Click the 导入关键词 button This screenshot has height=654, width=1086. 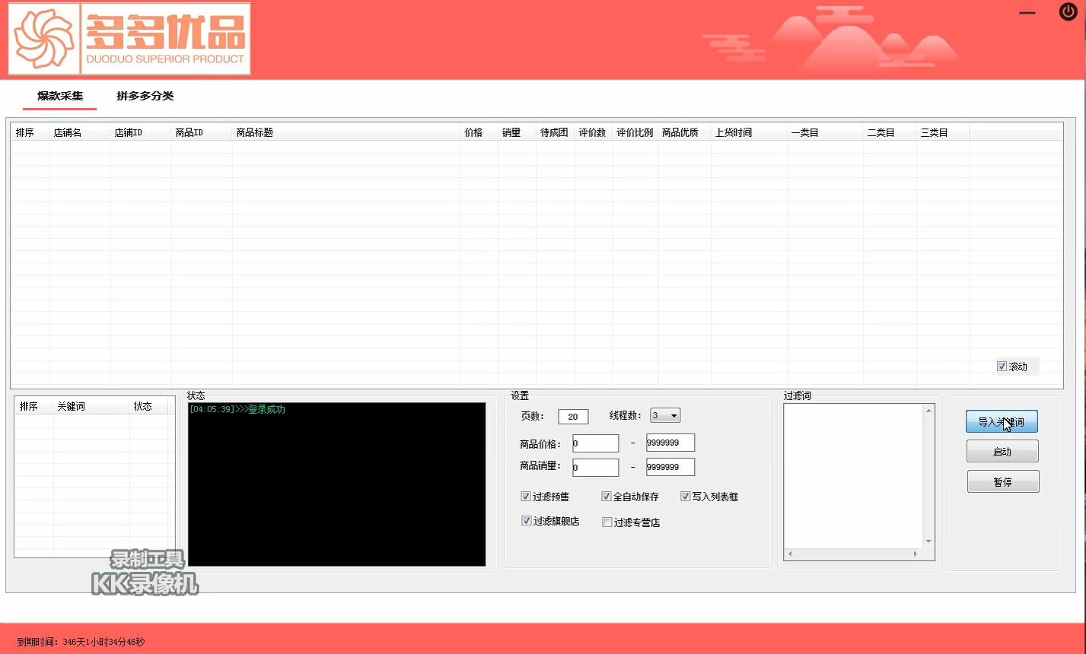click(1002, 421)
